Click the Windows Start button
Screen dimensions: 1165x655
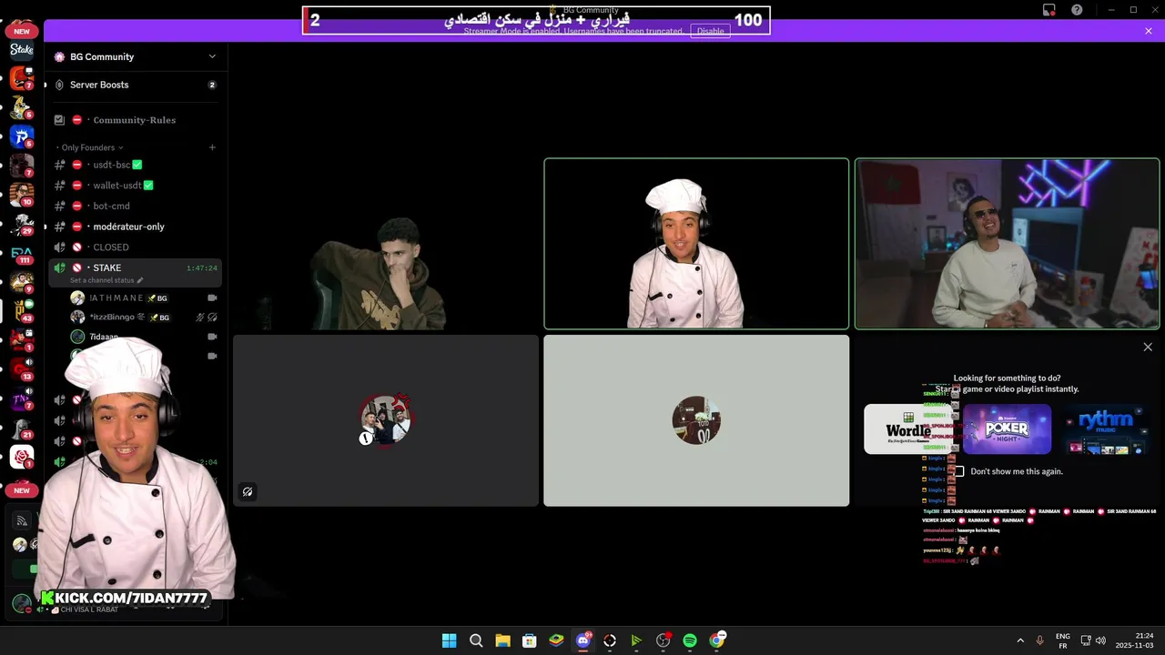click(449, 640)
